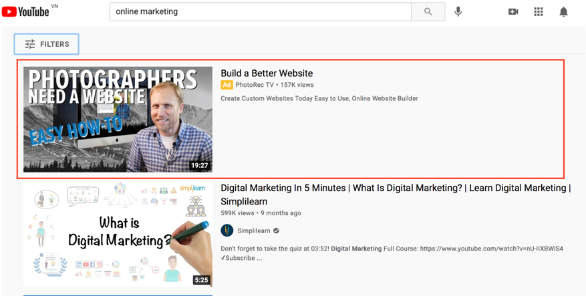
Task: Click the 157K views ad metadata
Action: (x=297, y=85)
